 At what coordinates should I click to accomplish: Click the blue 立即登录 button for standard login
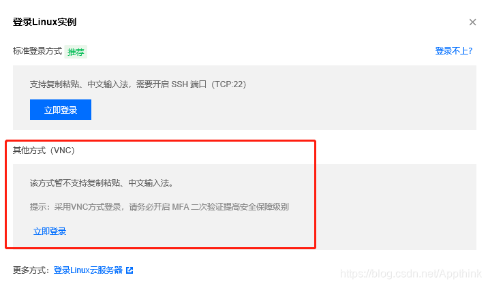pos(61,110)
